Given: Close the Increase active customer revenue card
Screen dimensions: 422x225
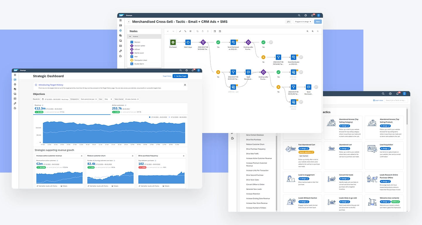Looking at the screenshot, I should 82,156.
